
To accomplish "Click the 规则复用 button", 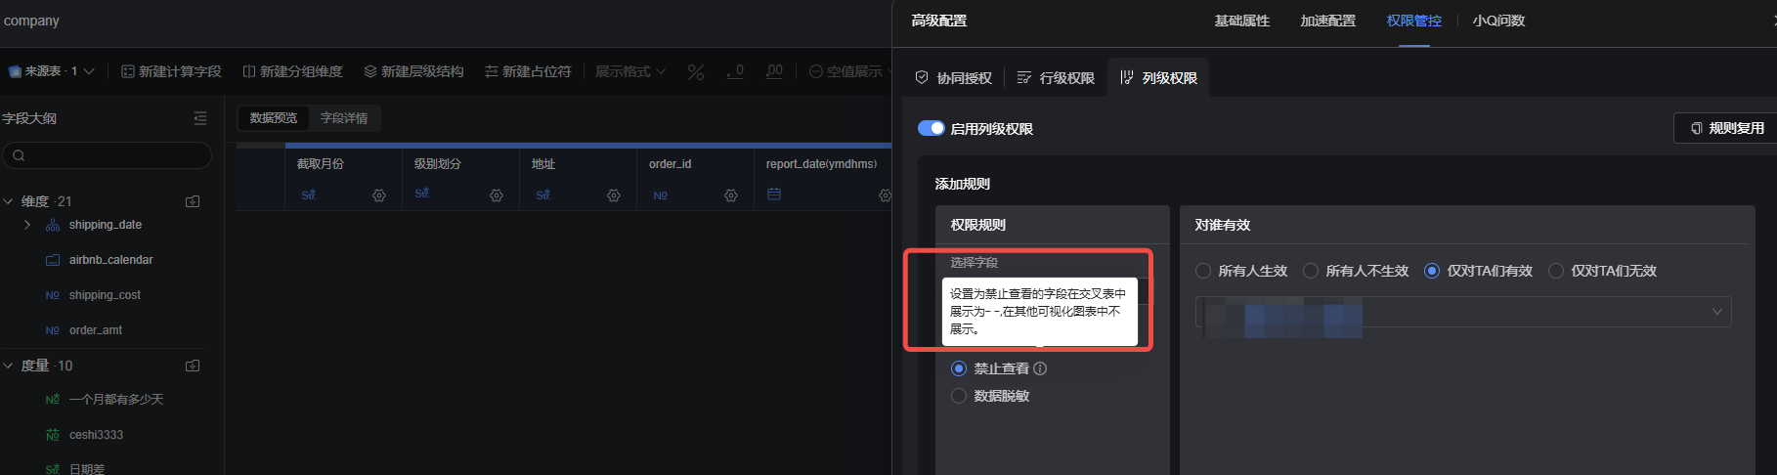I will [1726, 128].
